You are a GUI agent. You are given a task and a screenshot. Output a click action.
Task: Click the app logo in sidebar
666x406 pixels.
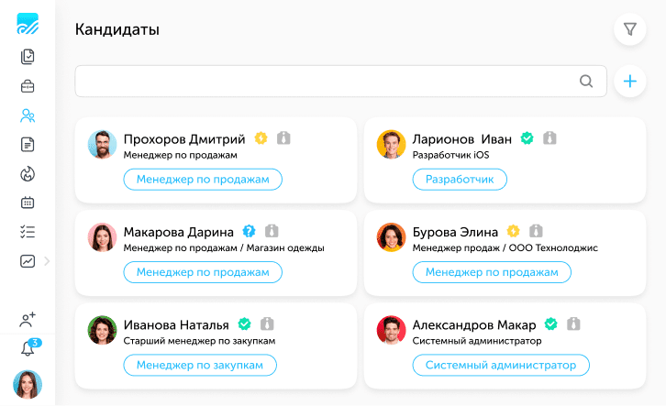tap(28, 23)
